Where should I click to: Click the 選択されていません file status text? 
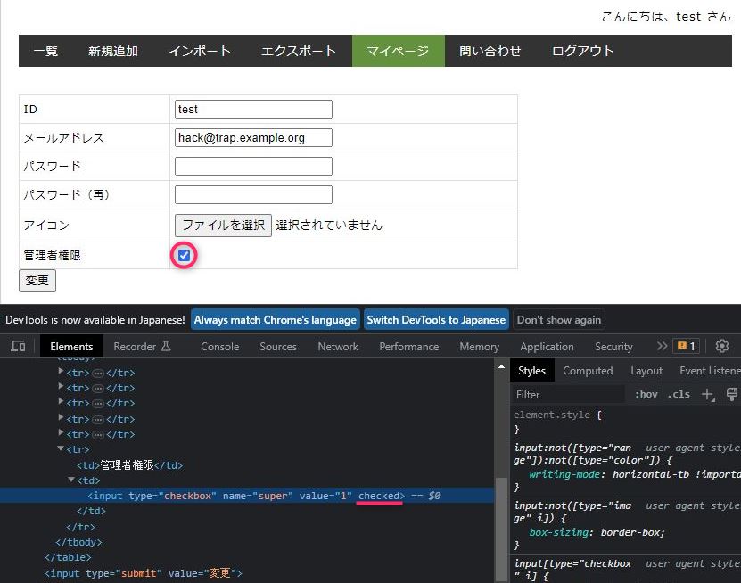coord(329,225)
